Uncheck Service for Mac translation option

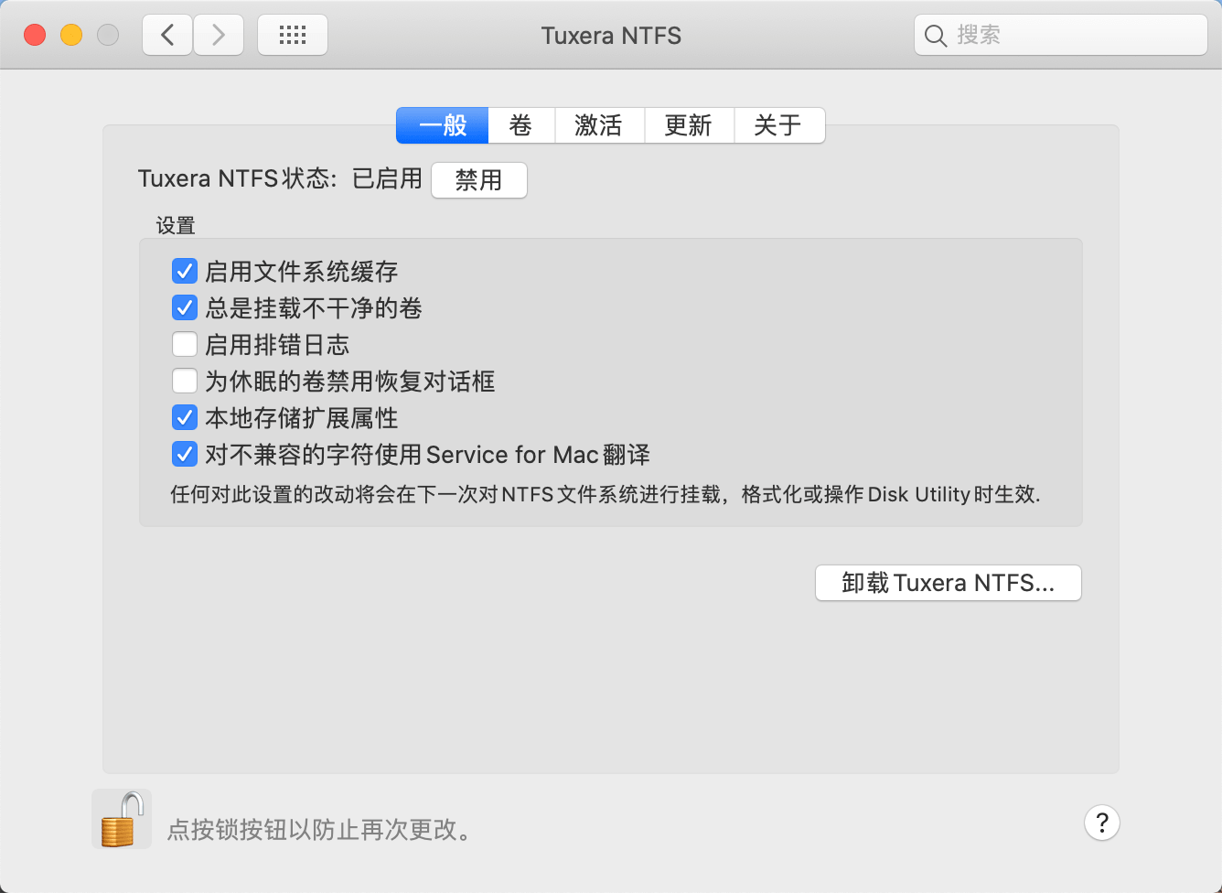(185, 455)
